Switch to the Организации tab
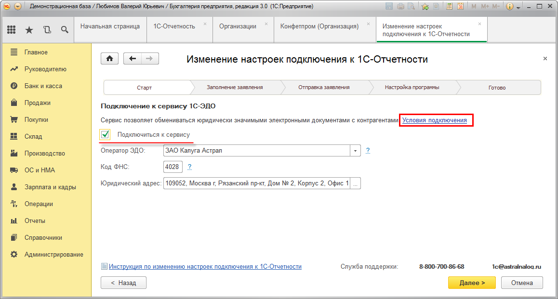 [240, 27]
